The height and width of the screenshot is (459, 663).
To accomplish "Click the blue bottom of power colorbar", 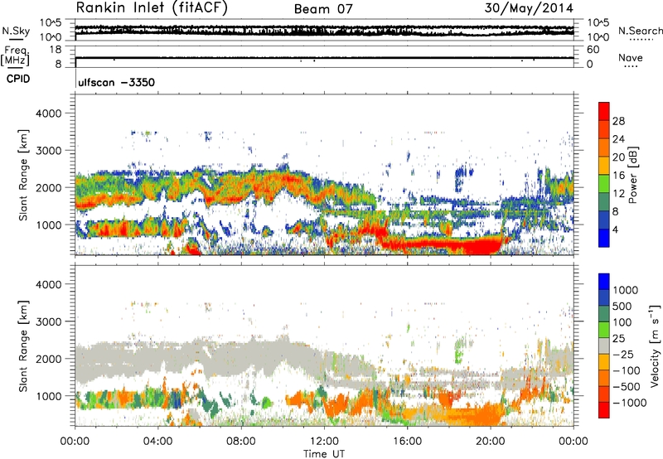I will point(604,238).
